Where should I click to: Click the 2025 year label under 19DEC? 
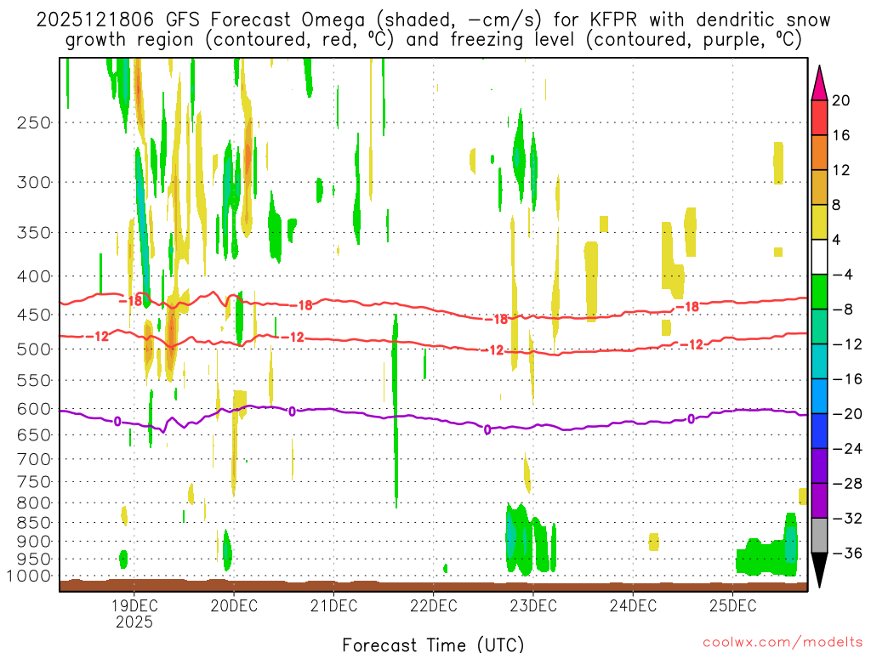[x=134, y=622]
